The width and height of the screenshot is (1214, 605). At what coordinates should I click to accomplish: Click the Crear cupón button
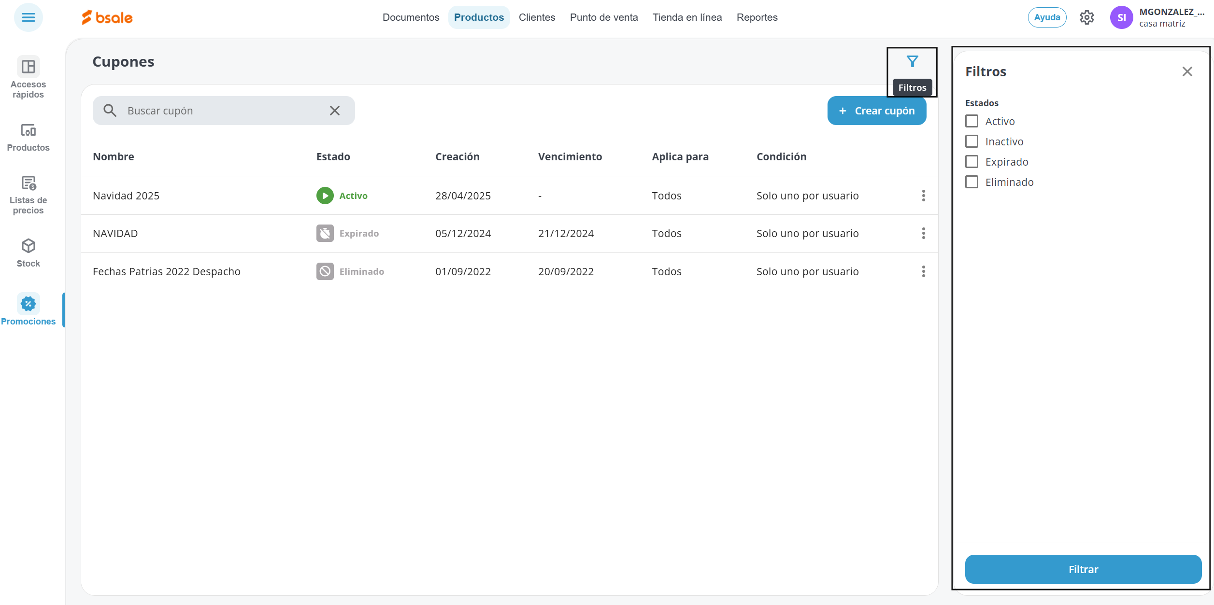(876, 111)
